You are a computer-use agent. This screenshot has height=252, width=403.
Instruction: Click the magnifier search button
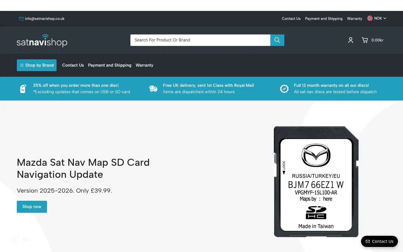277,40
